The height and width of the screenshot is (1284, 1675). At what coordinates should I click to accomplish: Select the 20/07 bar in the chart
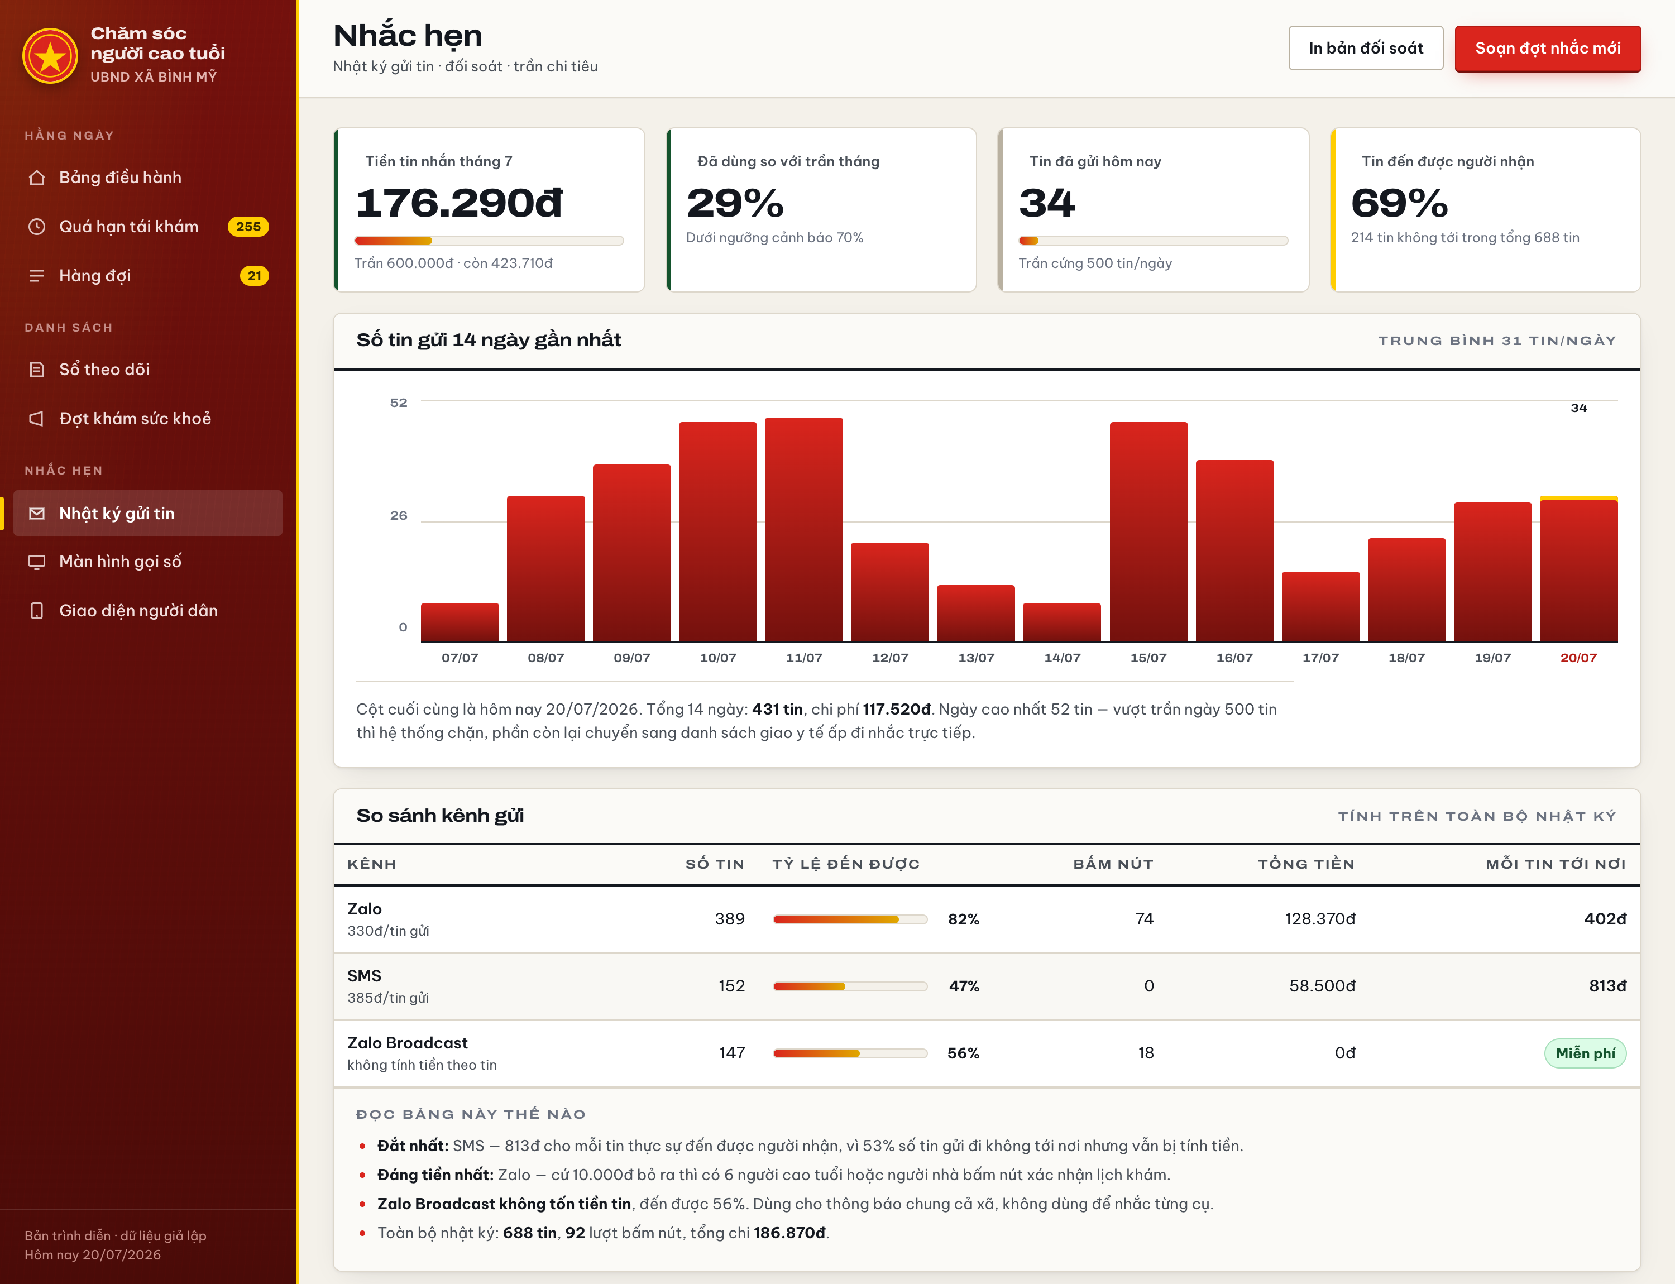click(x=1578, y=569)
